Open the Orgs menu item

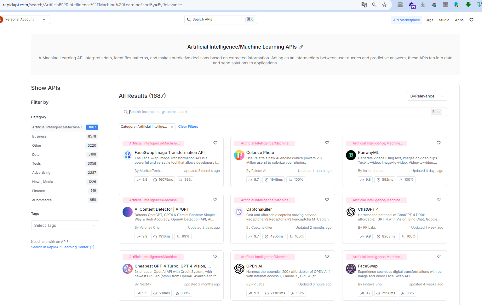[429, 20]
